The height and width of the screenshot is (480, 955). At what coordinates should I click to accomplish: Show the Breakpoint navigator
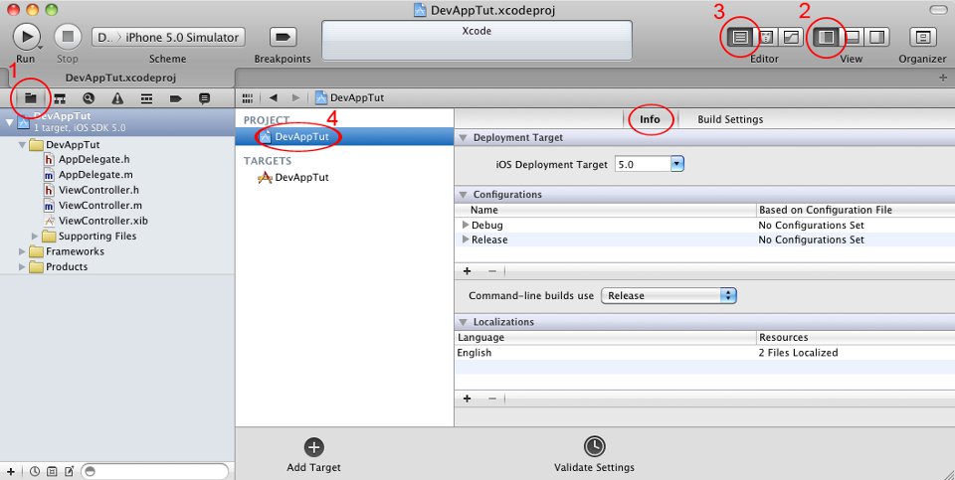click(175, 98)
